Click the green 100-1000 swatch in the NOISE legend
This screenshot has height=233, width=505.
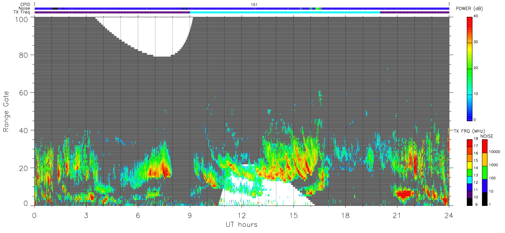tap(484, 172)
